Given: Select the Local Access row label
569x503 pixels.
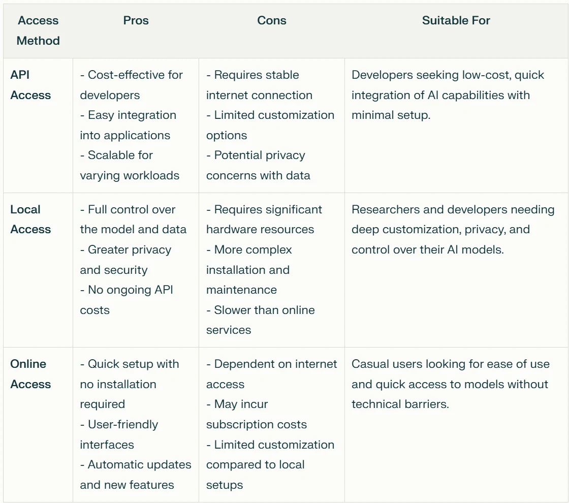Looking at the screenshot, I should 30,219.
